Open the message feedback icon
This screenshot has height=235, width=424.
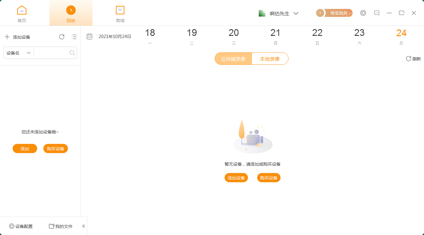(x=377, y=13)
